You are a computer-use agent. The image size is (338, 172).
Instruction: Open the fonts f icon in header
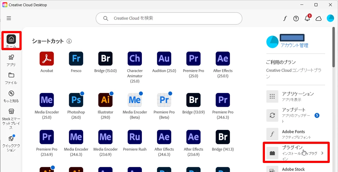coord(285,18)
